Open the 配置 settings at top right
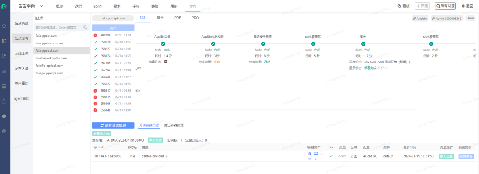This screenshot has height=174, width=479. click(467, 6)
